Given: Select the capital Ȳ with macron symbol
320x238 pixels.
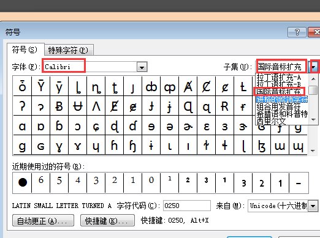Looking at the screenshot, I should pyautogui.click(x=41, y=86).
